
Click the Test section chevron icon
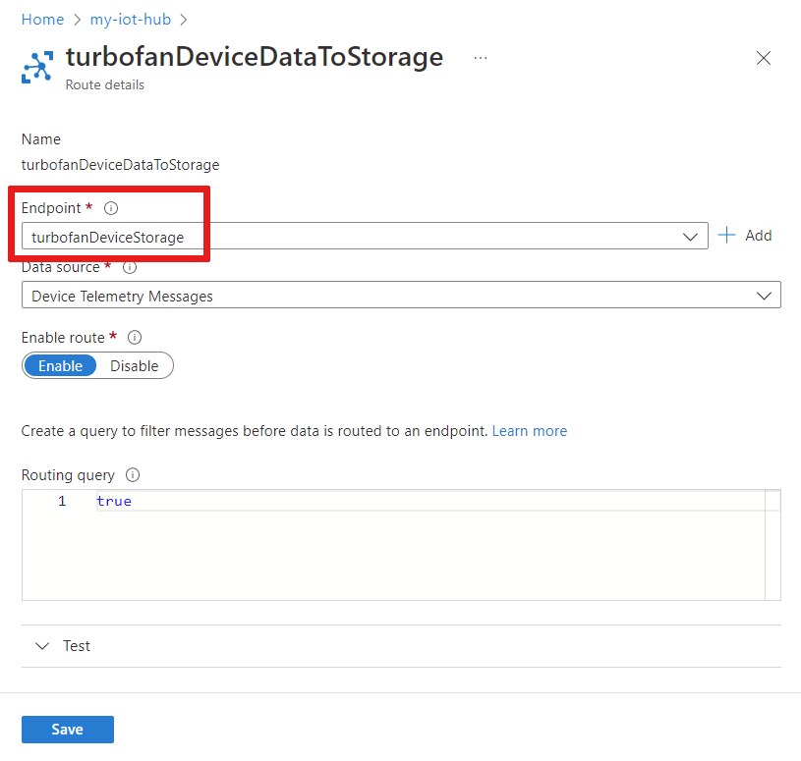41,645
